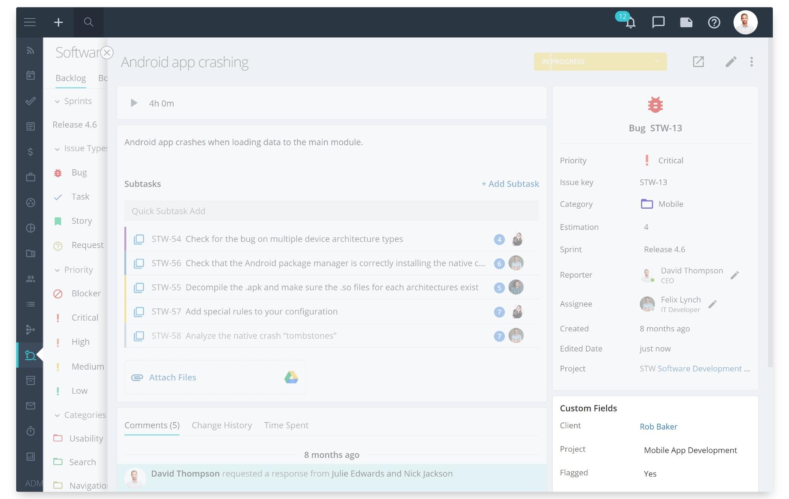The height and width of the screenshot is (499, 789).
Task: Open the briefcase icon in sidebar
Action: pyautogui.click(x=30, y=177)
